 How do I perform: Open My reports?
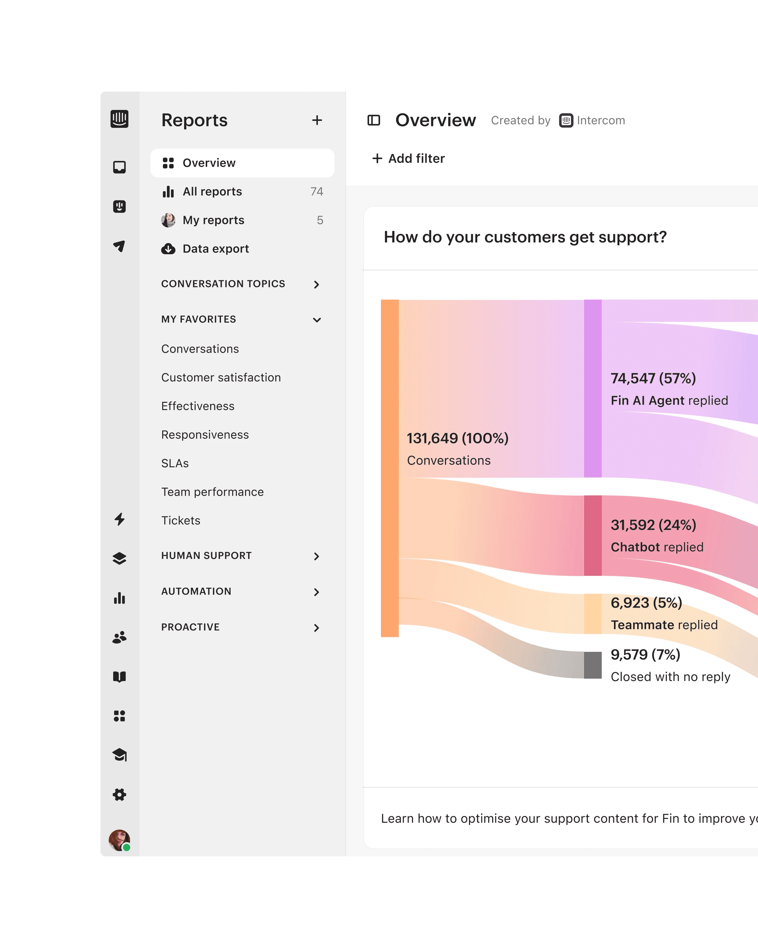(x=242, y=220)
